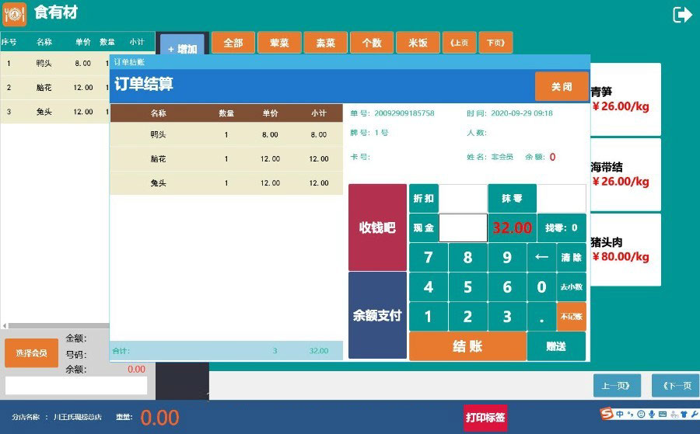Click the left arrow of horizontal scrollbar

click(4, 325)
